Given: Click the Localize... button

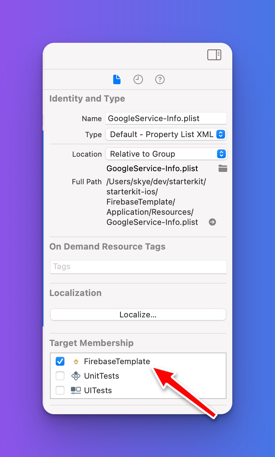Looking at the screenshot, I should 138,315.
